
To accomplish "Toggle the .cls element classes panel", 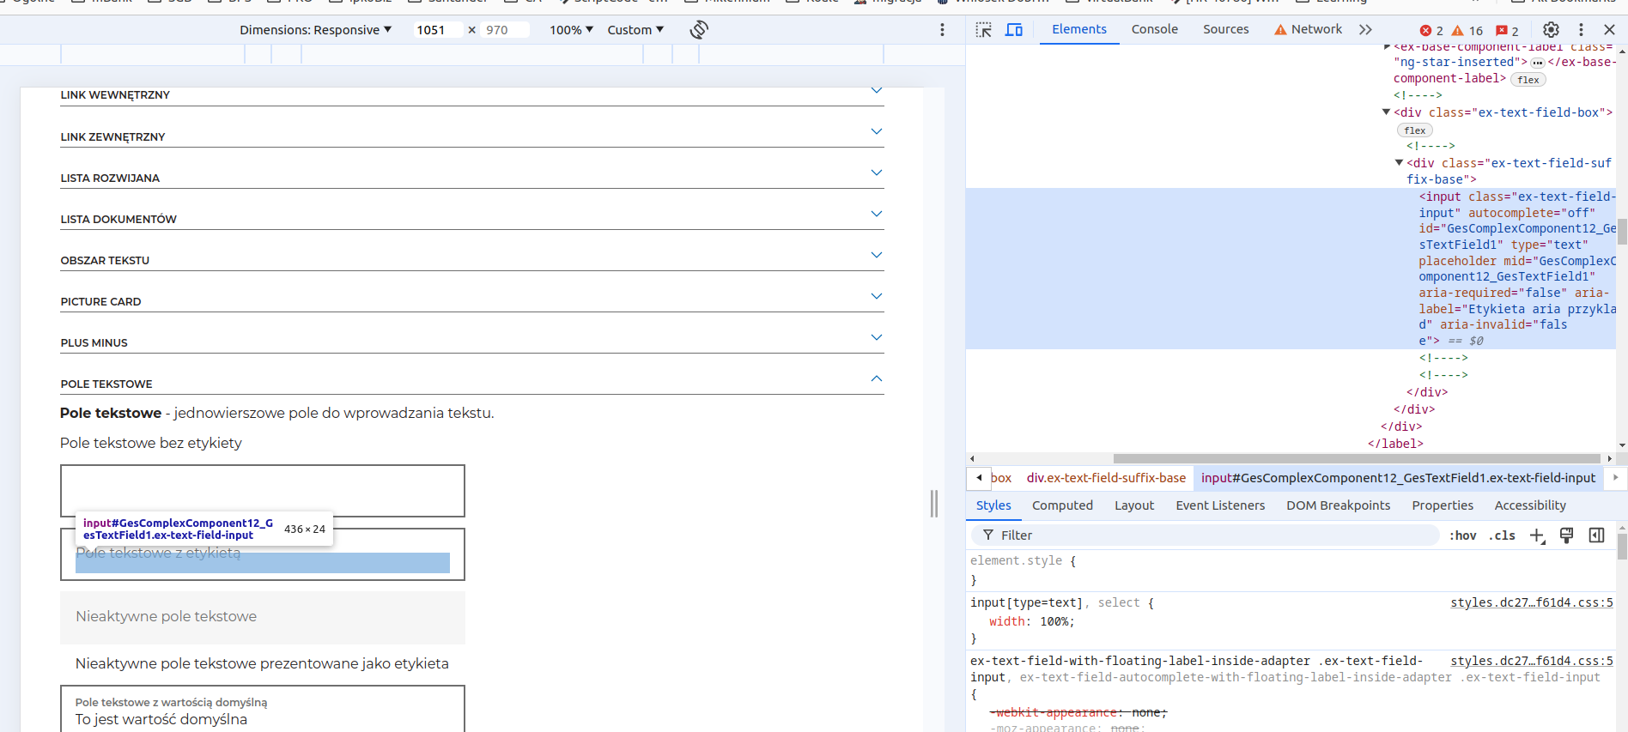I will click(1503, 535).
